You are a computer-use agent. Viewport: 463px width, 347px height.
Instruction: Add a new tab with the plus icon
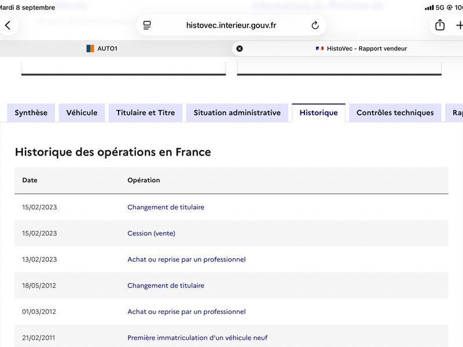pyautogui.click(x=459, y=25)
